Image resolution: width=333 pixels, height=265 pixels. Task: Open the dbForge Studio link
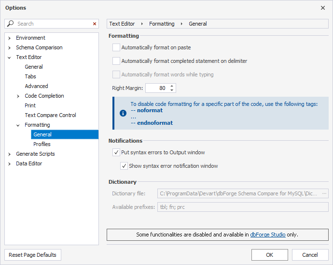coord(267,235)
